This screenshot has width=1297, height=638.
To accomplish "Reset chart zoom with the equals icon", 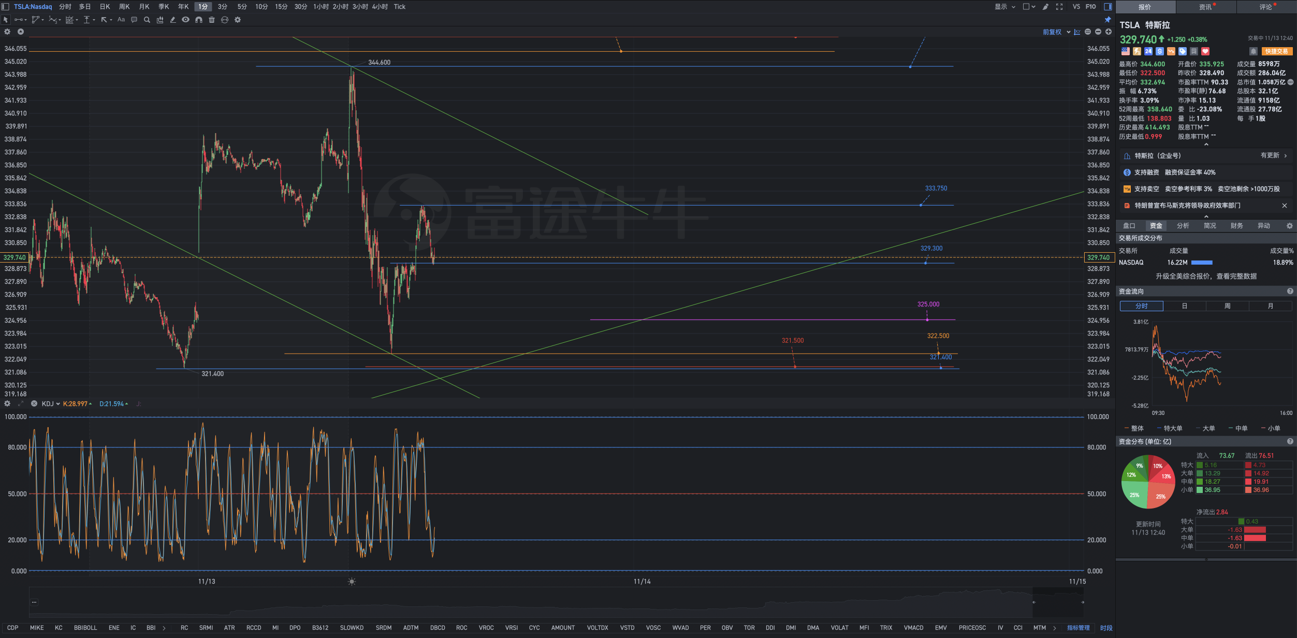I will (1088, 32).
